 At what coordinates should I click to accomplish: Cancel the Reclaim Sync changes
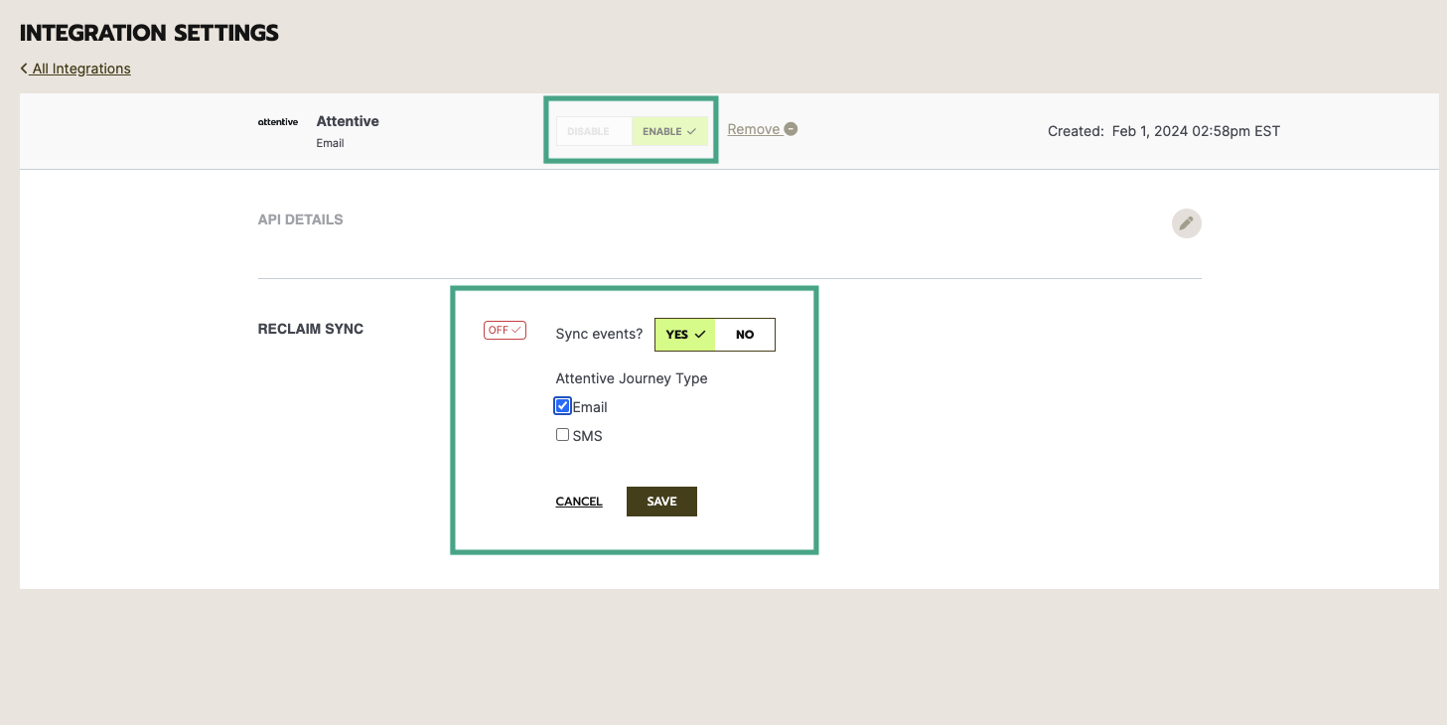(x=579, y=502)
